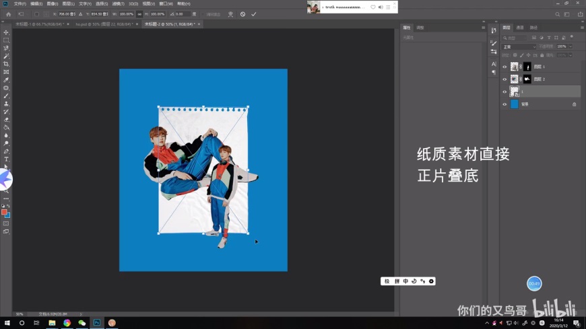
Task: Commit transform with checkmark
Action: [254, 14]
